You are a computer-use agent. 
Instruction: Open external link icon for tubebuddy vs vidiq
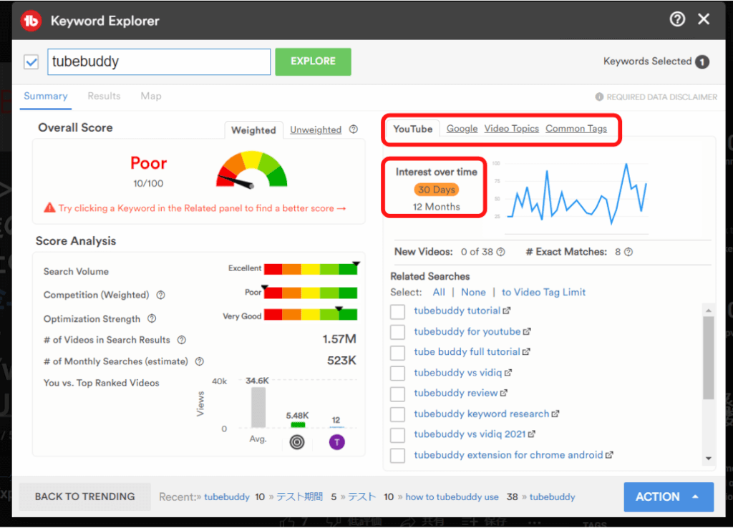(x=508, y=373)
